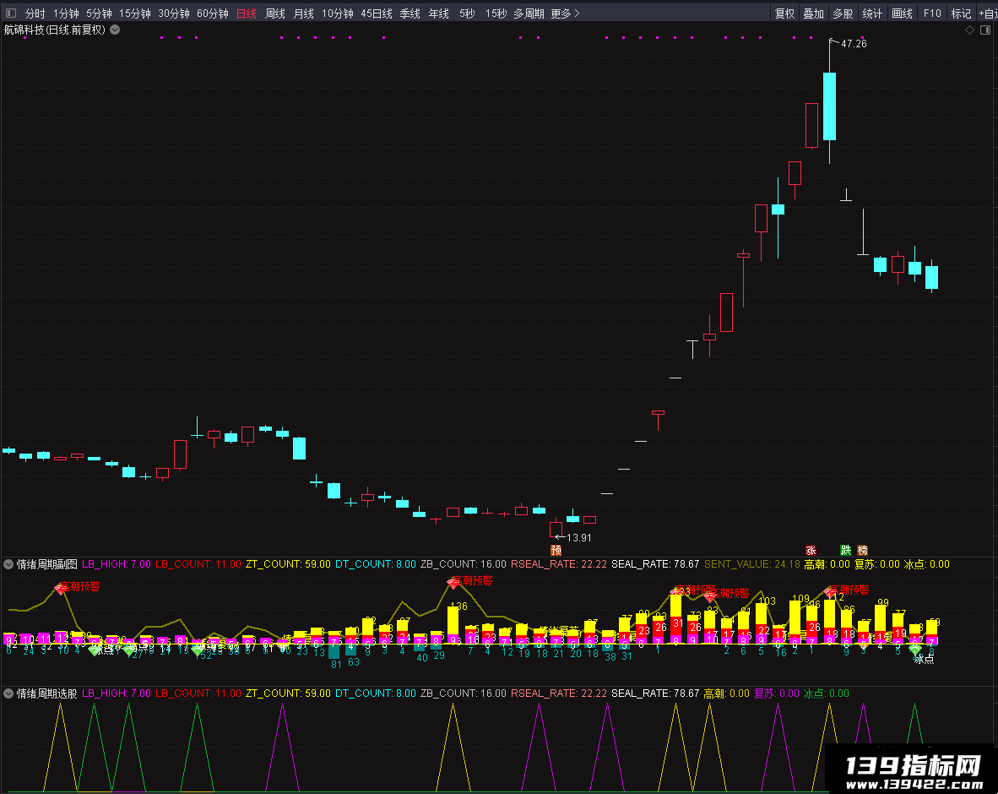Open the 画线 drawing tools
998x794 pixels.
click(x=902, y=14)
